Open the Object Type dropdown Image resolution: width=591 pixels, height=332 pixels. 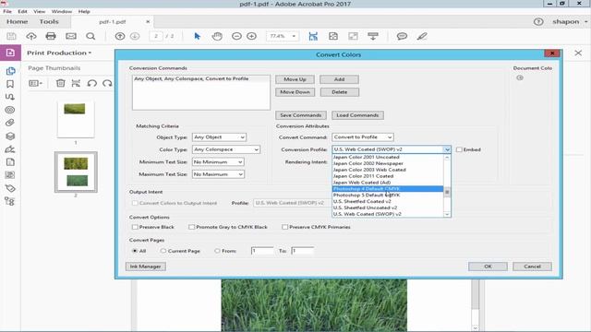click(x=219, y=137)
